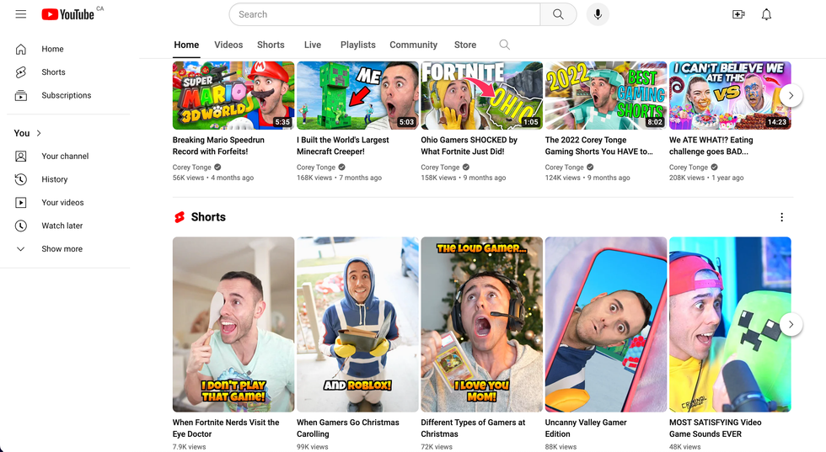Select the Home label in the sidebar
826x452 pixels.
[52, 49]
